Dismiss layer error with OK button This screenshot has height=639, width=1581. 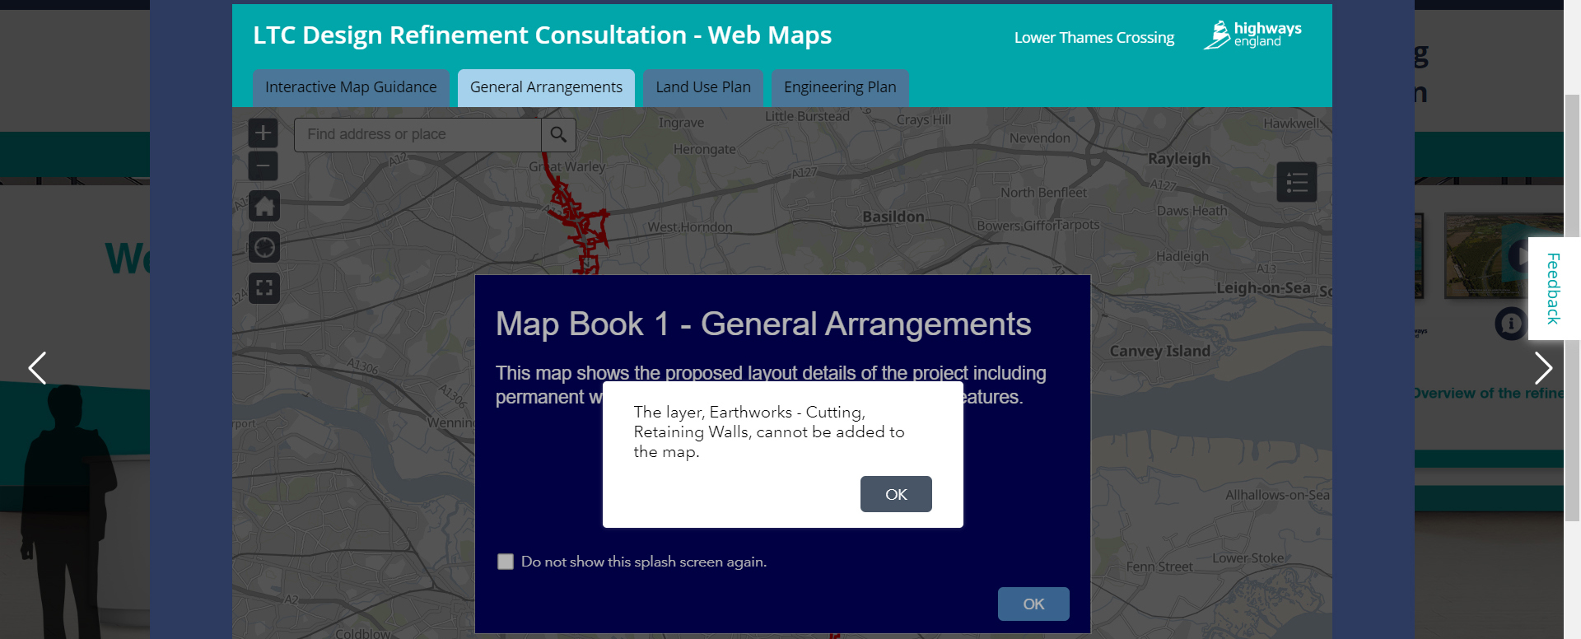896,494
